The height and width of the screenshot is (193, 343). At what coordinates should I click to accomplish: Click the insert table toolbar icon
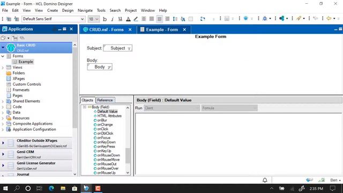coord(191,19)
